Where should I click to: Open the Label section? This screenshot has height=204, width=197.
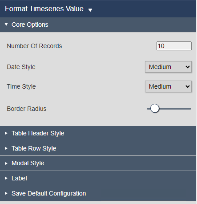(98, 179)
